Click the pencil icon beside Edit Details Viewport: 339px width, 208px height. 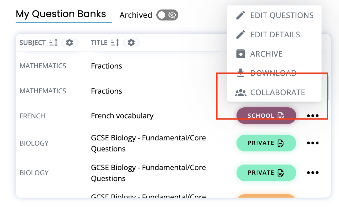[x=241, y=35]
